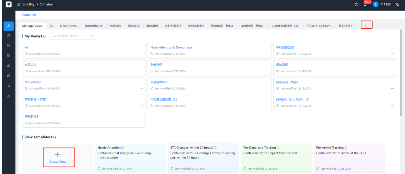
Task: Open the 运输尾程 tab
Action: pos(152,26)
